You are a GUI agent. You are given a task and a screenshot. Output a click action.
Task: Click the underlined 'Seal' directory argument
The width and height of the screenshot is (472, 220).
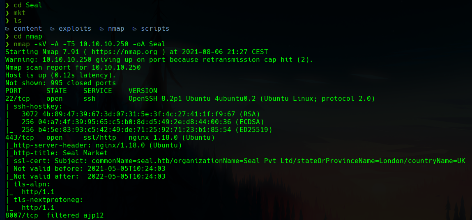[34, 6]
